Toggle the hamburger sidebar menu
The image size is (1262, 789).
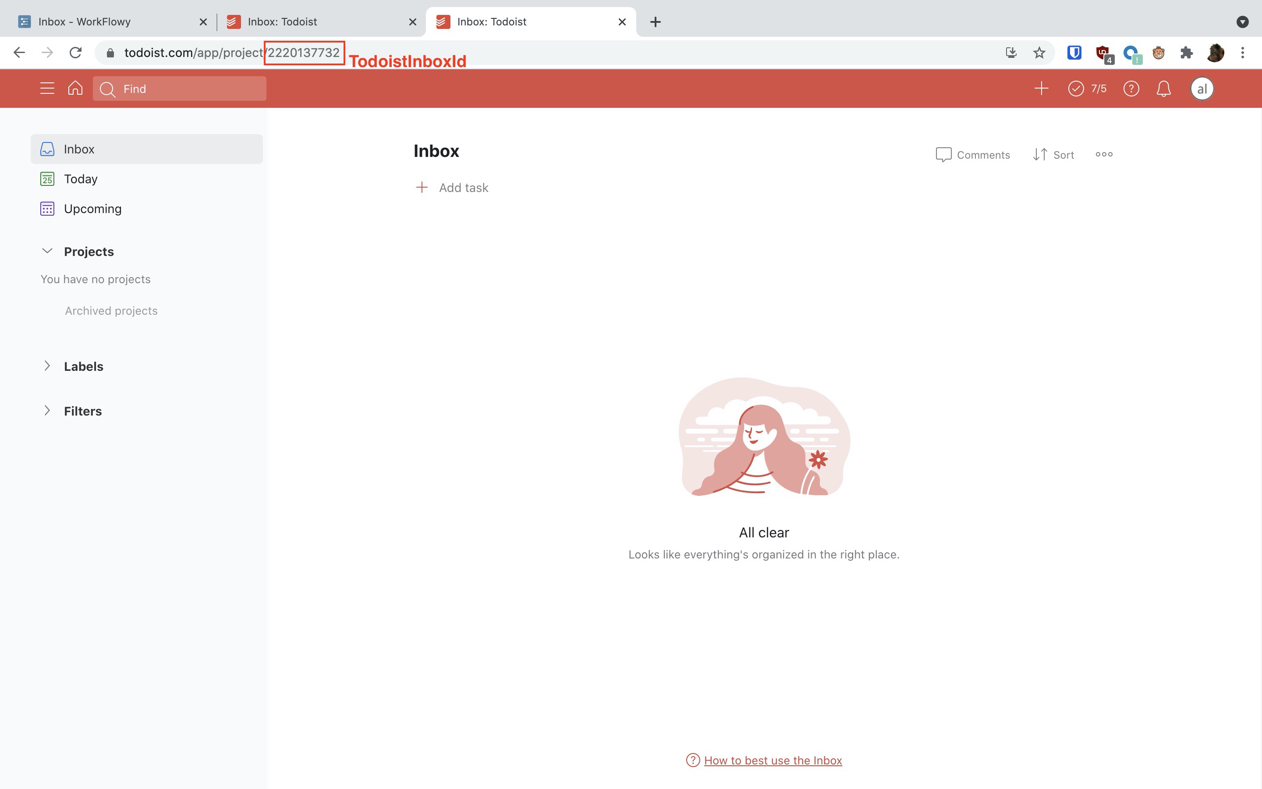point(47,89)
